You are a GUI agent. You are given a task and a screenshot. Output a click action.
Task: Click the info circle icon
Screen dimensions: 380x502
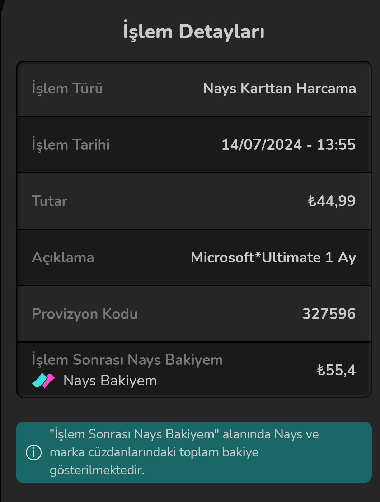pos(34,452)
